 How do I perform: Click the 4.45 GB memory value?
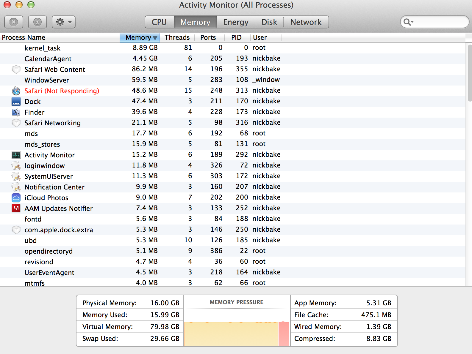(145, 59)
